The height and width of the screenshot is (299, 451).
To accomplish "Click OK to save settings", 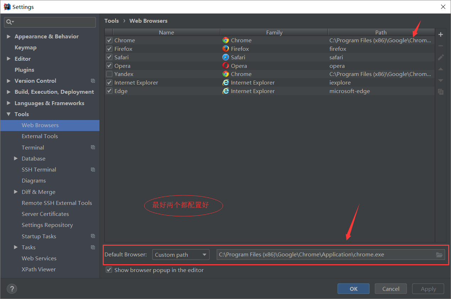I will (353, 288).
